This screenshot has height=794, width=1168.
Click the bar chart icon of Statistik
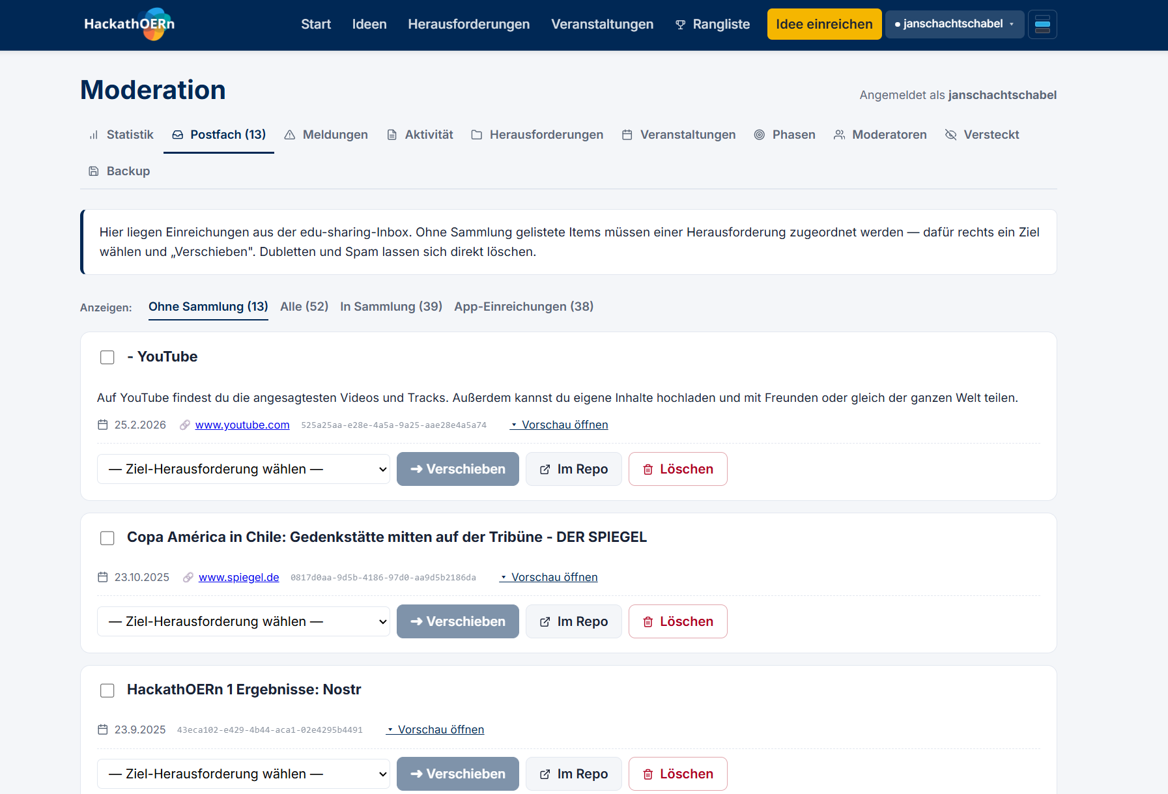[94, 135]
